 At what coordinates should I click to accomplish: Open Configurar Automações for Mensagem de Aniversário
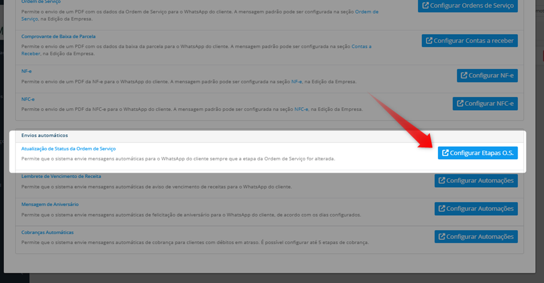tap(476, 209)
